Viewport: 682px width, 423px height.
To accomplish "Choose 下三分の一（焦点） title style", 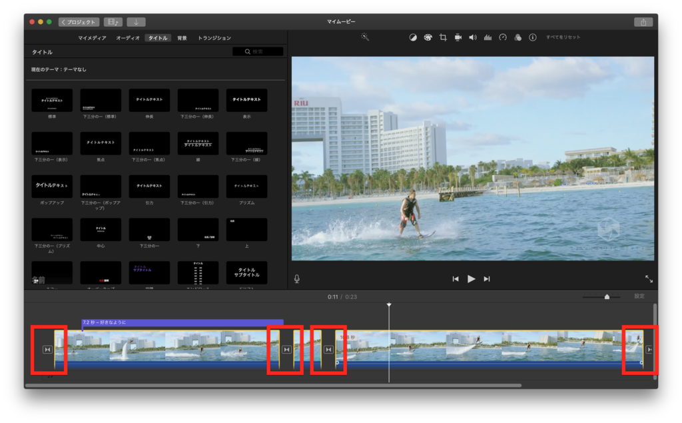I will (150, 144).
